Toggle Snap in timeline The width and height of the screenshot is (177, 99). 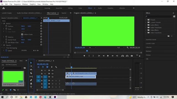43,67
